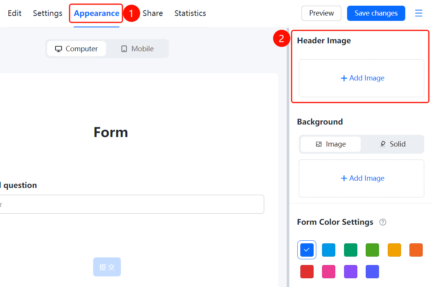Select the Appearance tab
This screenshot has width=433, height=287.
coord(97,13)
